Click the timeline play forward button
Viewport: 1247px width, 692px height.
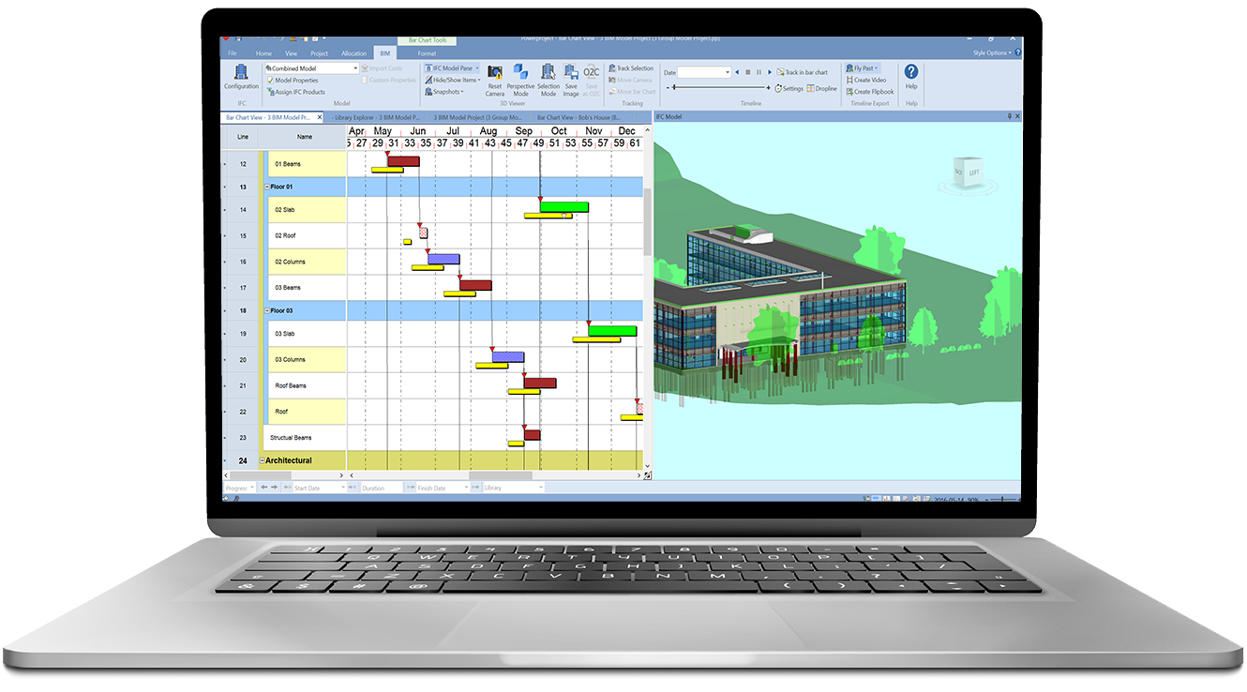coord(769,72)
